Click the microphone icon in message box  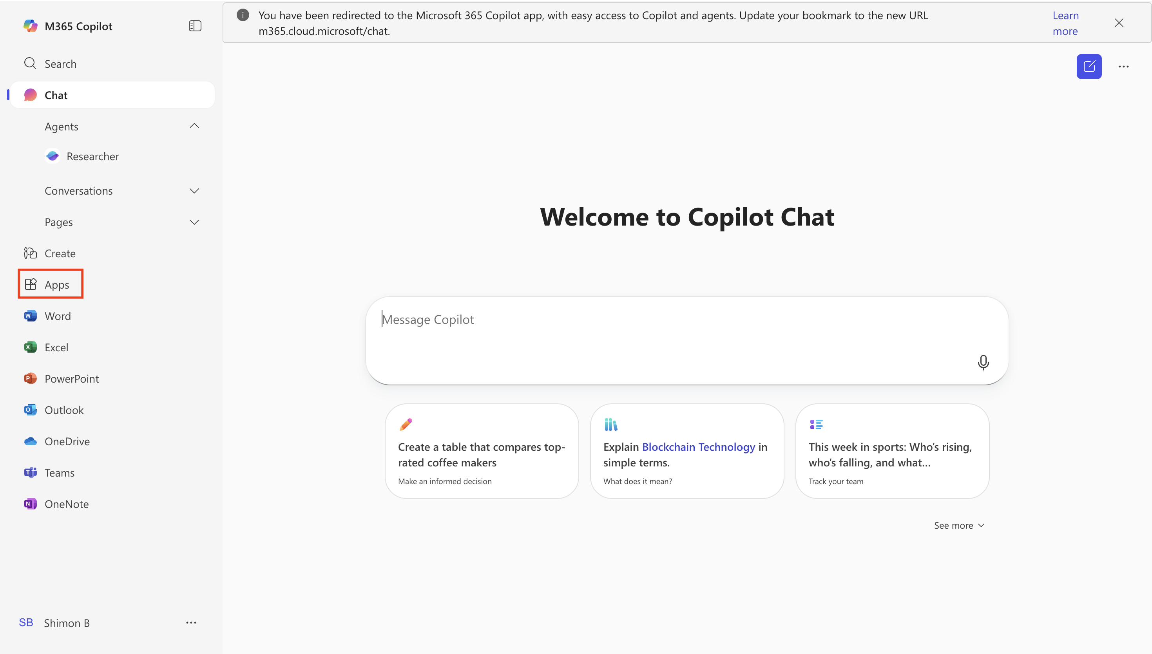(983, 362)
